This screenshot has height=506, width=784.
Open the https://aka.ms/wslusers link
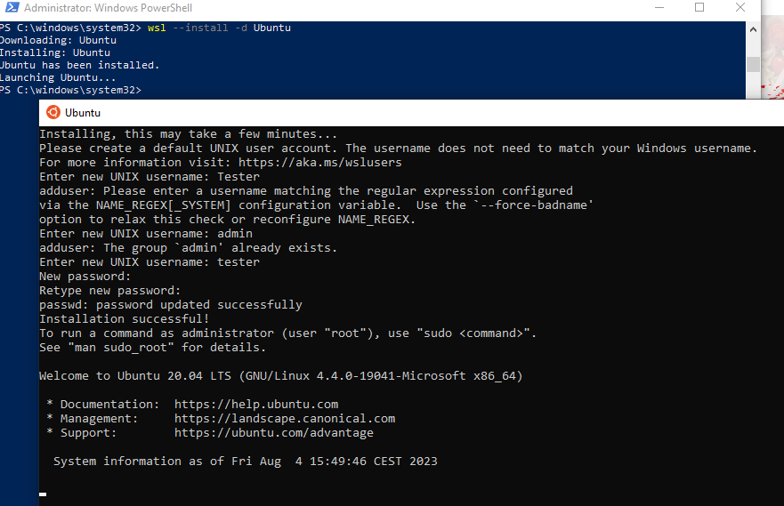[x=320, y=163]
